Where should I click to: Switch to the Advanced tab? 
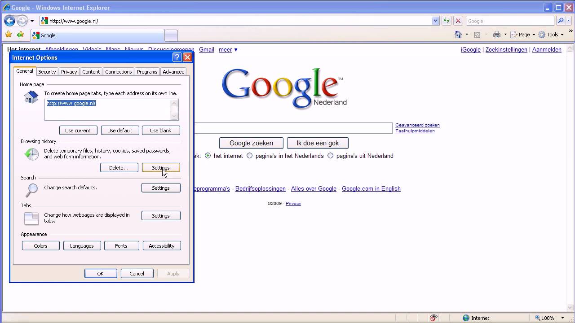click(x=173, y=72)
